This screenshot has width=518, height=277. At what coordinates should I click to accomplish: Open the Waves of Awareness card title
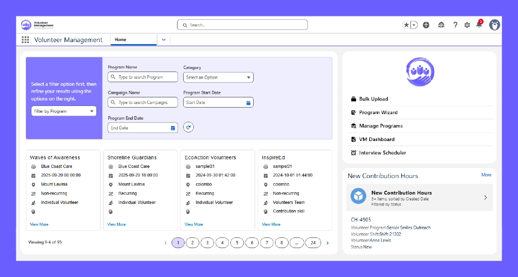pyautogui.click(x=55, y=157)
